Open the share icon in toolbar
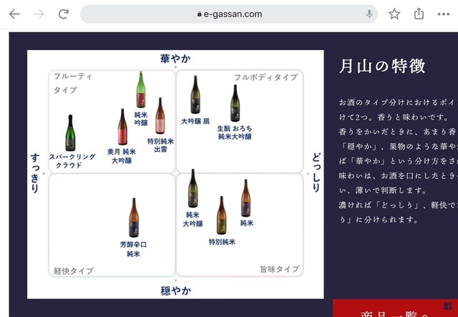Screen dimensions: 458x317 [x=419, y=14]
